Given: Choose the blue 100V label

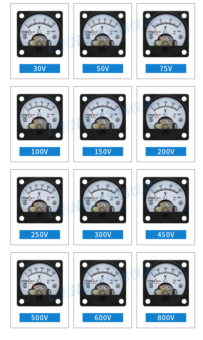Looking at the screenshot, I should (x=40, y=151).
